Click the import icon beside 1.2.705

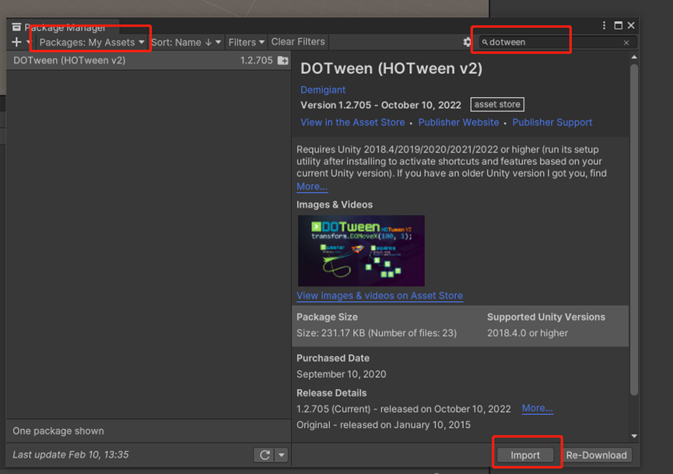point(283,61)
